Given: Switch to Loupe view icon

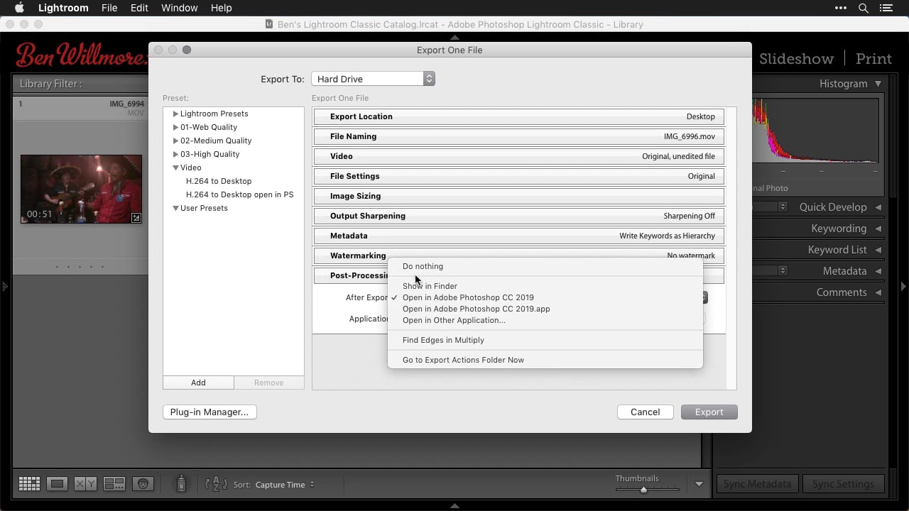Looking at the screenshot, I should point(58,484).
